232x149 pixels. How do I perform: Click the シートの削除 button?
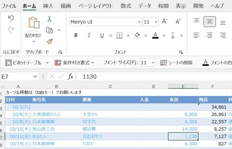pyautogui.click(x=177, y=63)
